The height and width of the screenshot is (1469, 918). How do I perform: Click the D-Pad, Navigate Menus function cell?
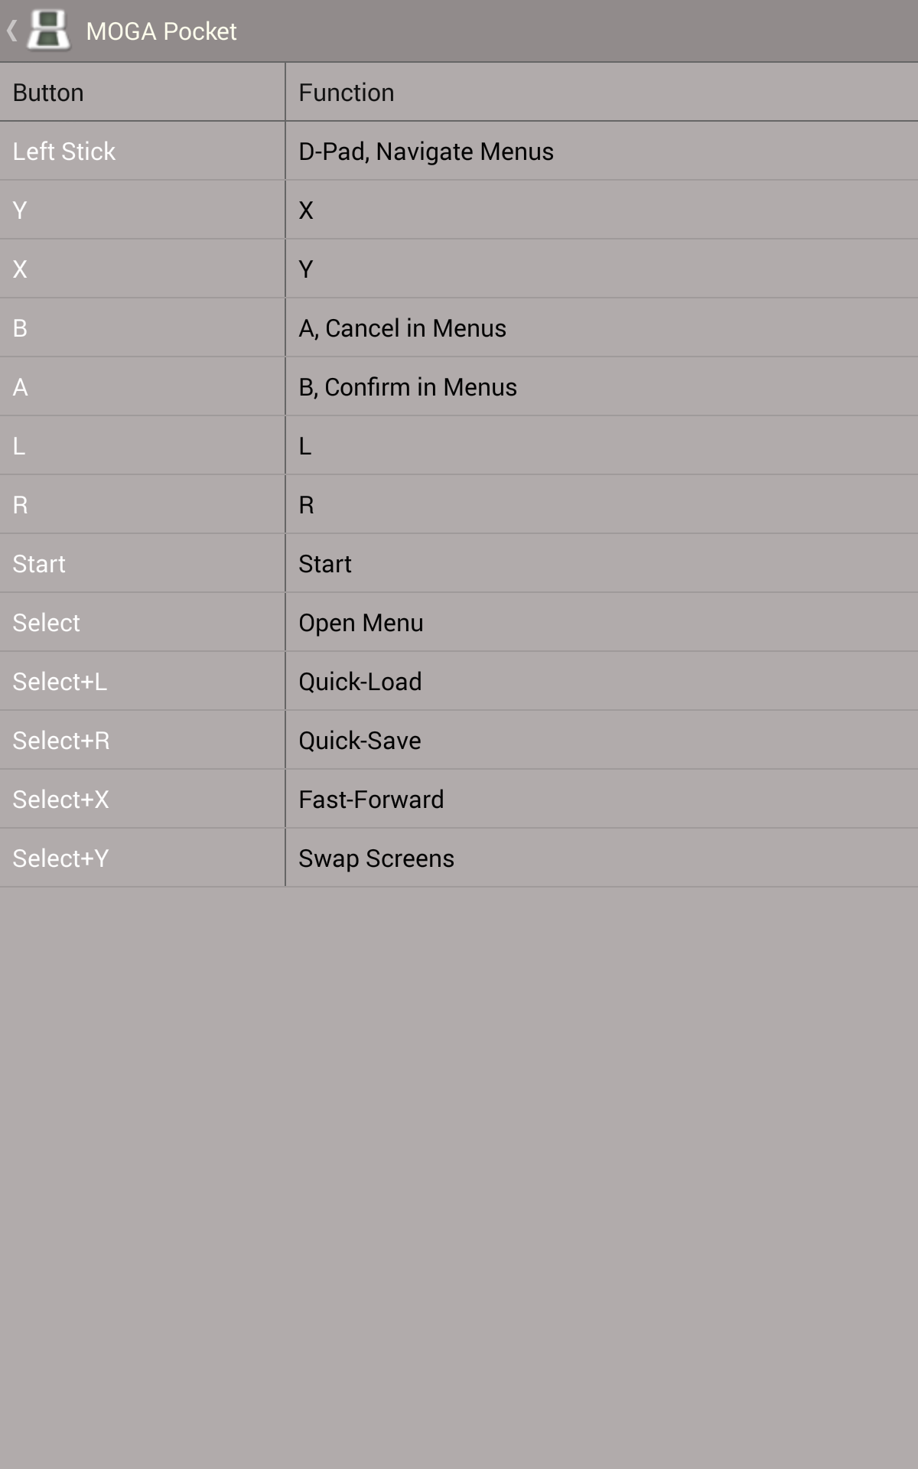pos(425,151)
